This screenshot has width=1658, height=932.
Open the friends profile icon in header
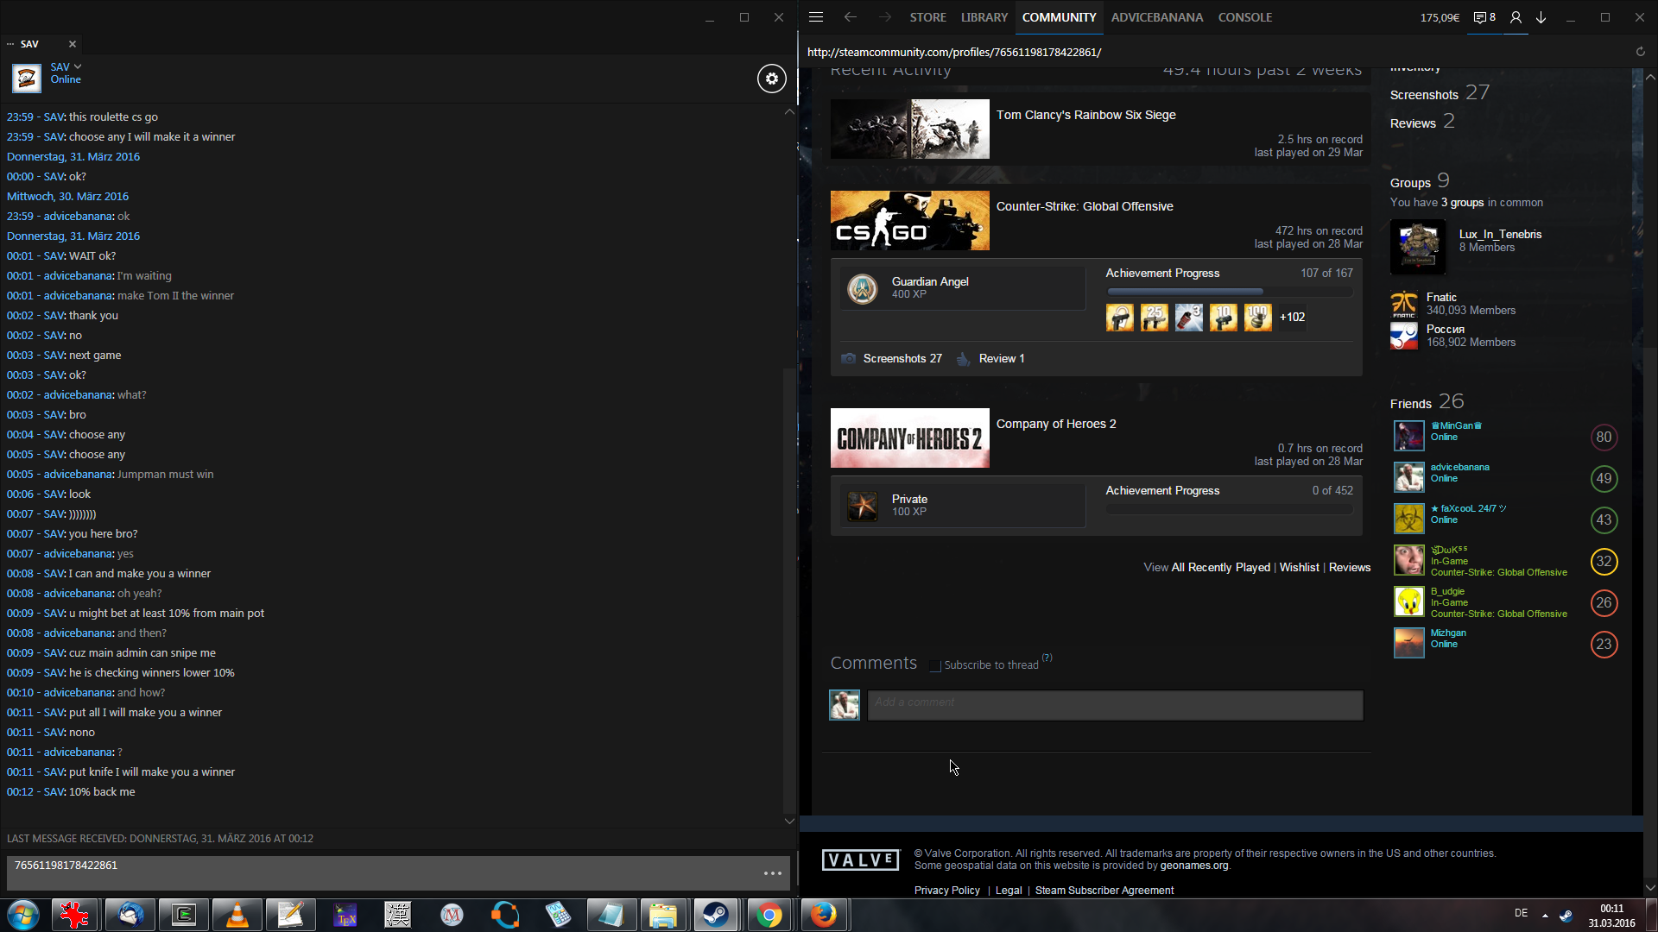(1516, 17)
